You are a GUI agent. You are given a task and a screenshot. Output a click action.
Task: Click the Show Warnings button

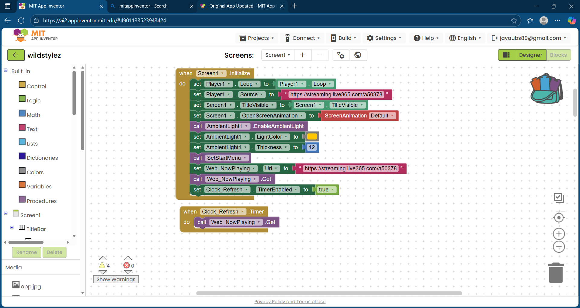coord(116,279)
